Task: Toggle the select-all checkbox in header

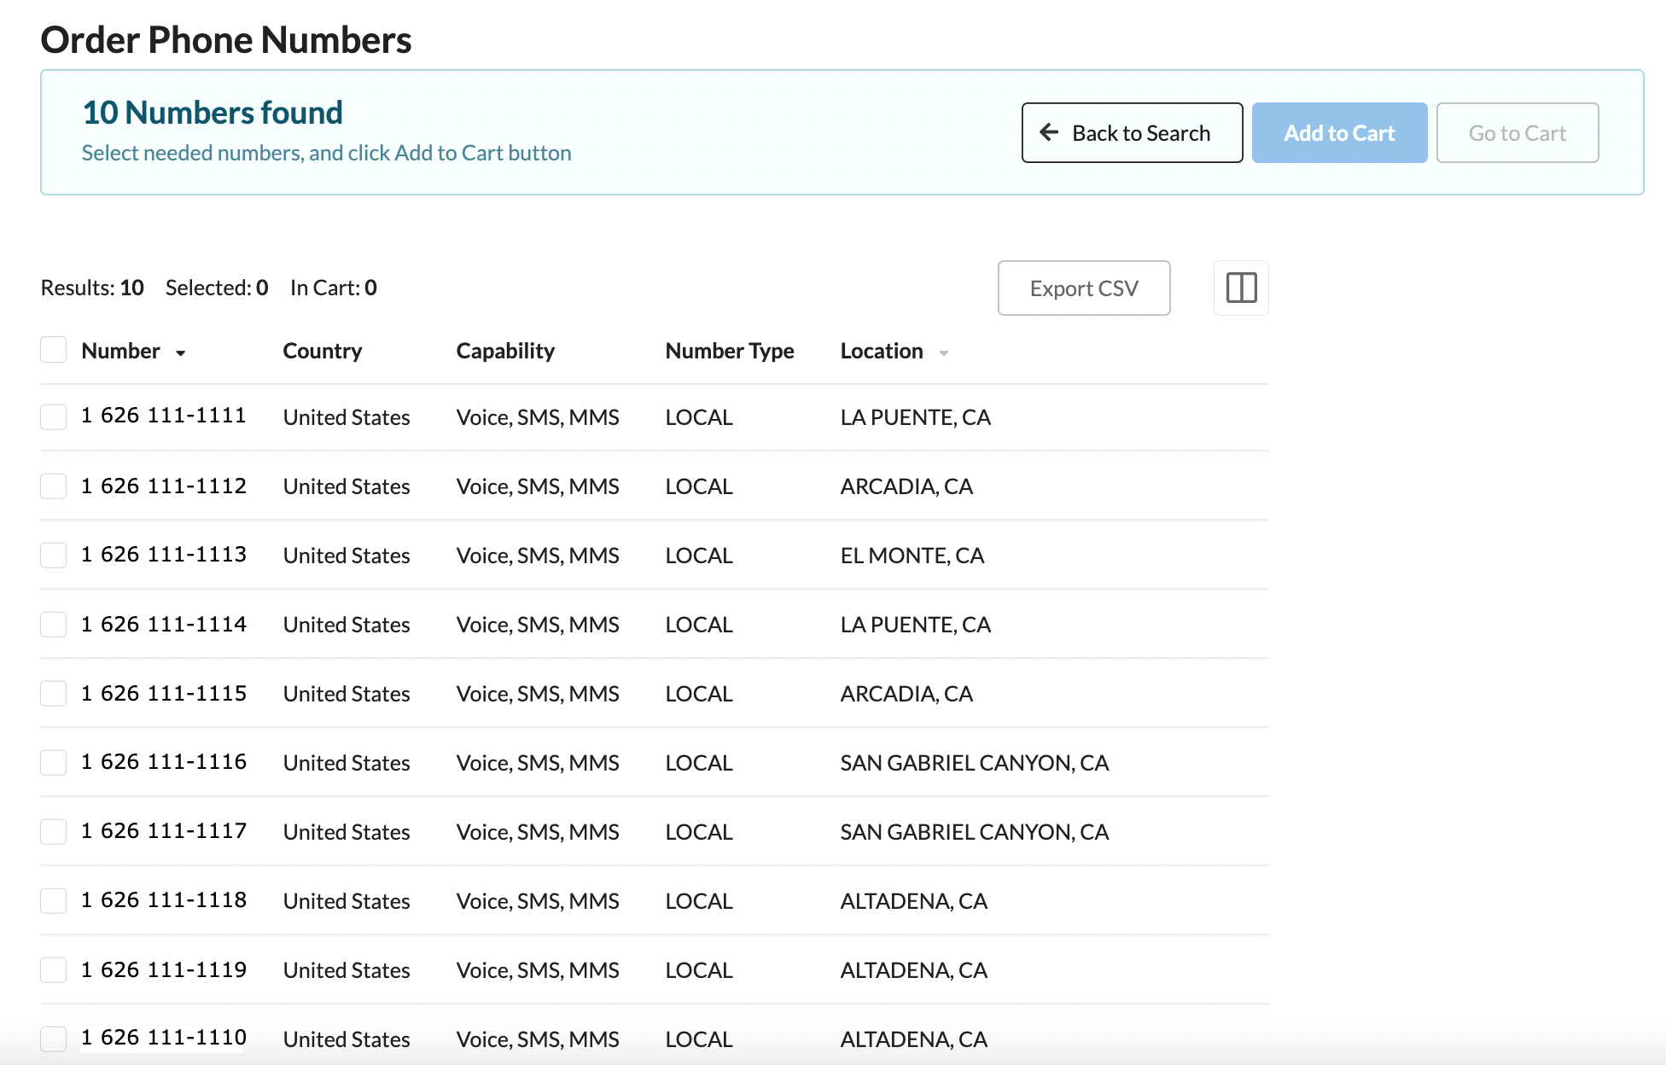Action: click(x=54, y=350)
